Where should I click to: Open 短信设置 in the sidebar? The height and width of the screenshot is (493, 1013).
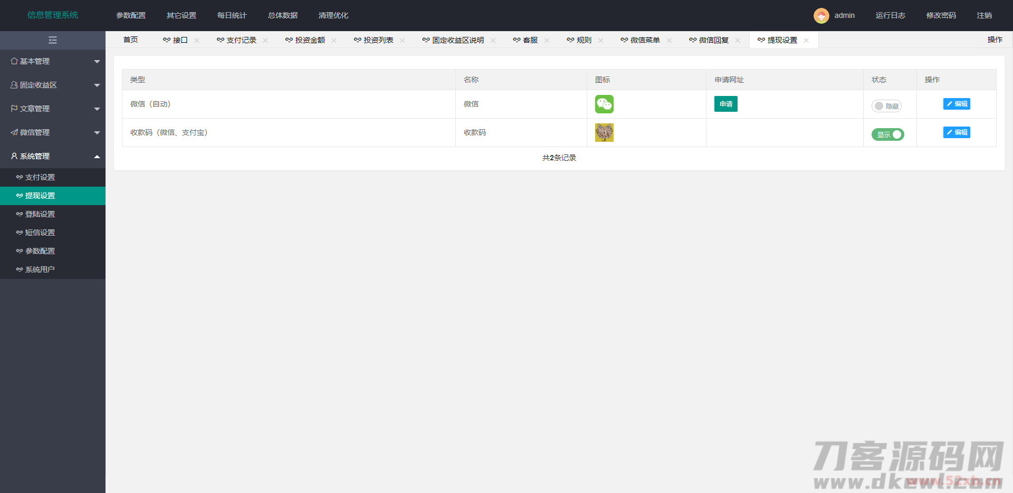[40, 233]
